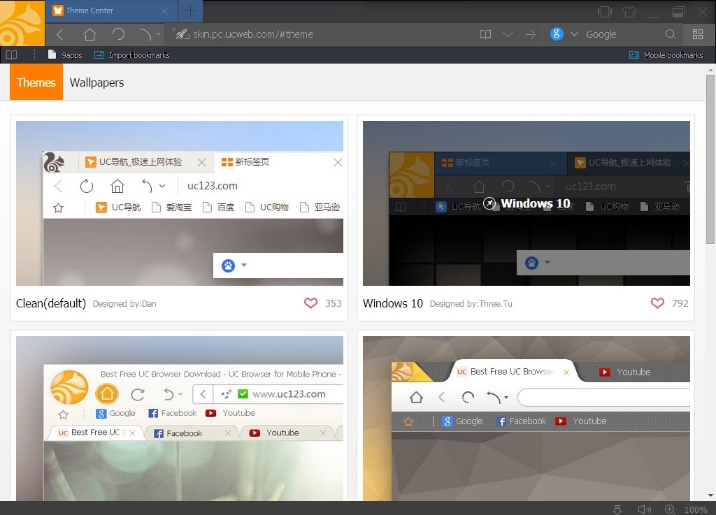Click the 100% zoom level
This screenshot has height=515, width=716.
[x=696, y=509]
